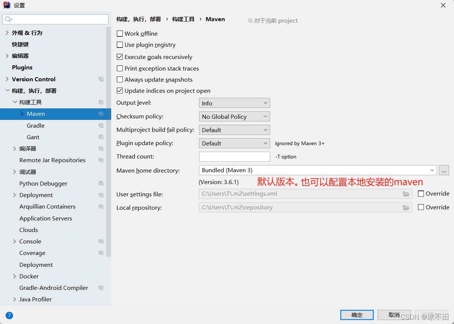
Task: Uncheck Execute goals recursively
Action: 120,57
